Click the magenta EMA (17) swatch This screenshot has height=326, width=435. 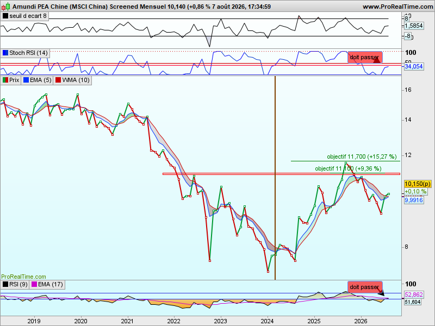pyautogui.click(x=34, y=284)
